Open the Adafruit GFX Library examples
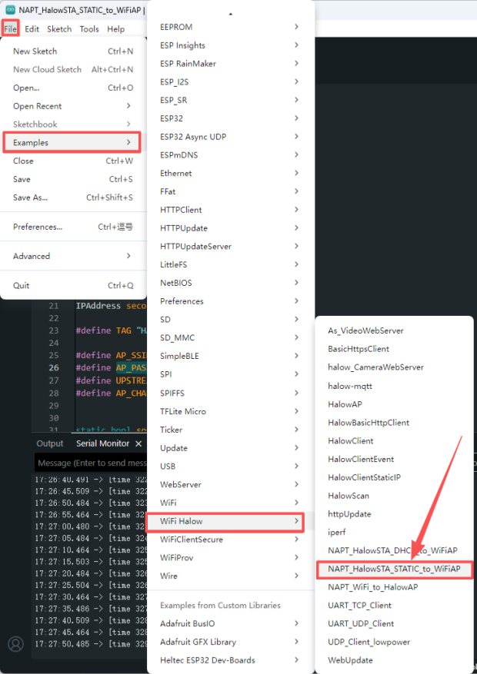This screenshot has height=674, width=477. pos(231,642)
